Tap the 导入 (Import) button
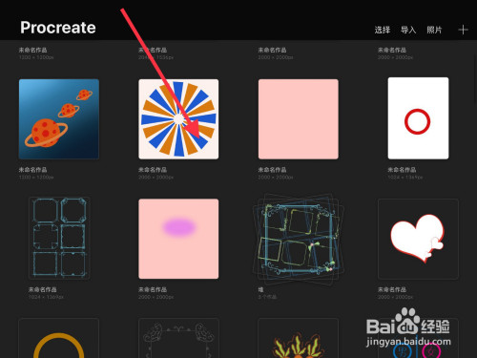Viewport: 477px width, 358px height. point(408,30)
